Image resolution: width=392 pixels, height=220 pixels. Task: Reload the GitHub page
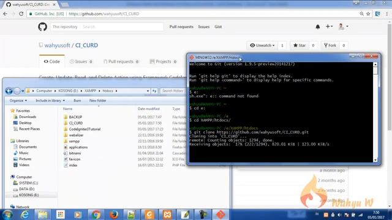(21, 13)
